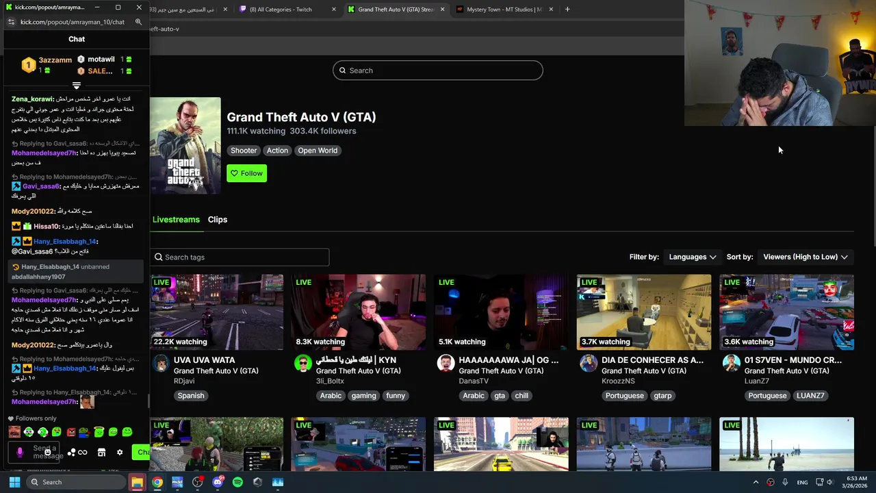This screenshot has height=493, width=876.
Task: Click KroozzNS channel avatar
Action: tap(589, 363)
